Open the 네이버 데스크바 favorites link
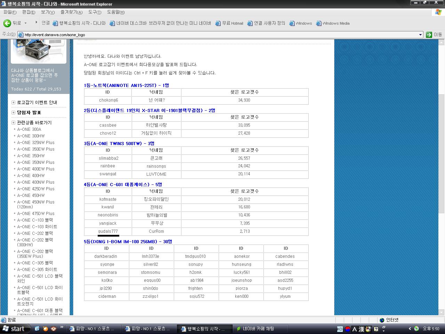The height and width of the screenshot is (334, 445). pos(160,23)
